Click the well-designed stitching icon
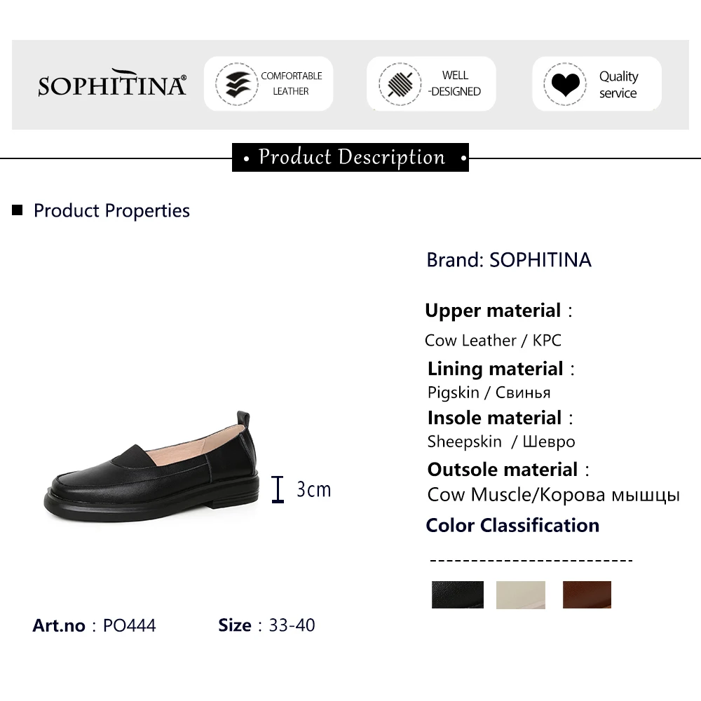Viewport: 701px width, 701px height. point(398,84)
